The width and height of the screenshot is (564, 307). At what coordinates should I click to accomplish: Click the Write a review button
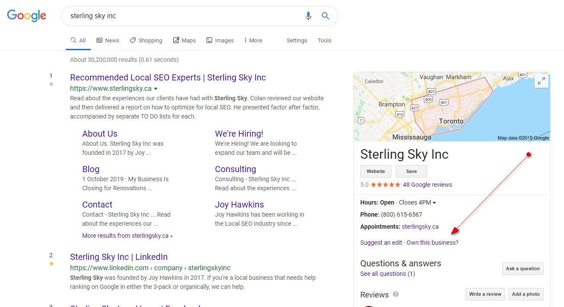tap(485, 294)
